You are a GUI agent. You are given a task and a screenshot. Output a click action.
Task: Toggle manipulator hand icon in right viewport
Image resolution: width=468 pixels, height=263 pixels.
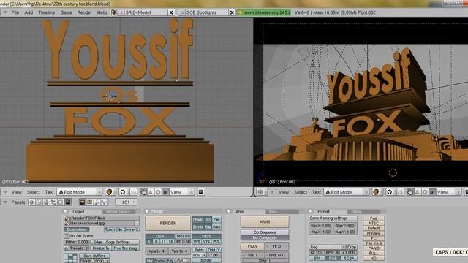point(410,192)
